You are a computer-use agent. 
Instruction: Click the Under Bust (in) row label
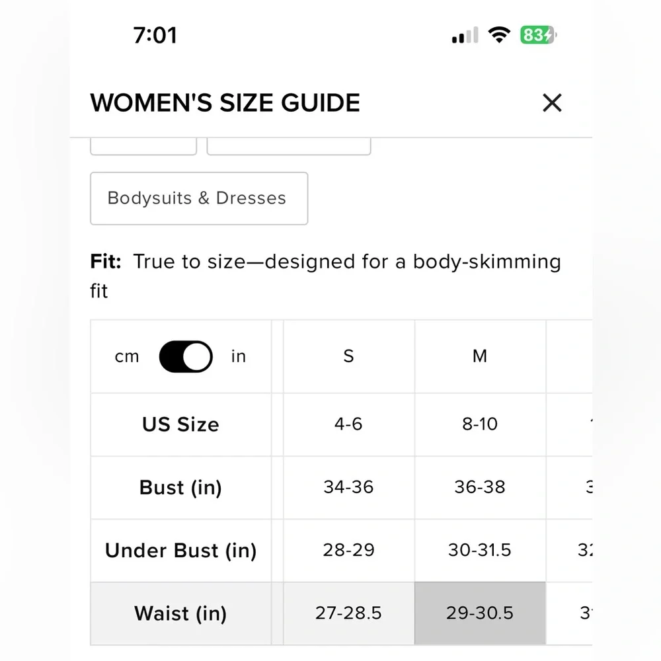click(180, 551)
